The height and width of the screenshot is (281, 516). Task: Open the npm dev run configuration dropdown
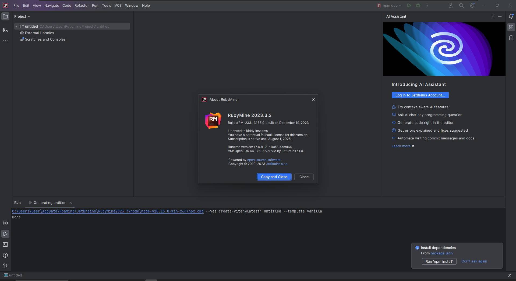(389, 5)
